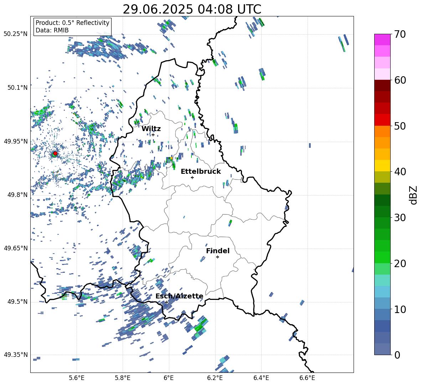The image size is (422, 385).
Task: Click the 5.8°E longitude label
Action: point(123,378)
